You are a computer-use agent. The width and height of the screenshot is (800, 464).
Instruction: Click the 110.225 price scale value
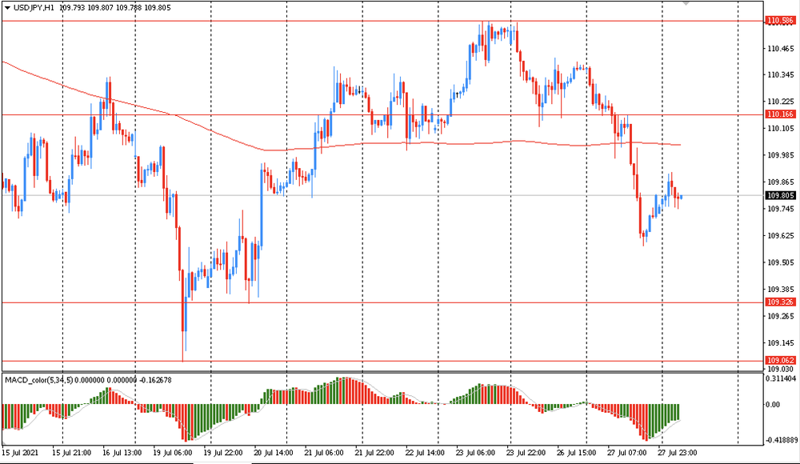pos(781,102)
